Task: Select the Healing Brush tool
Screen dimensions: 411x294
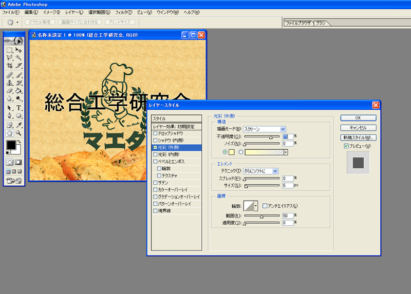Action: click(10, 75)
